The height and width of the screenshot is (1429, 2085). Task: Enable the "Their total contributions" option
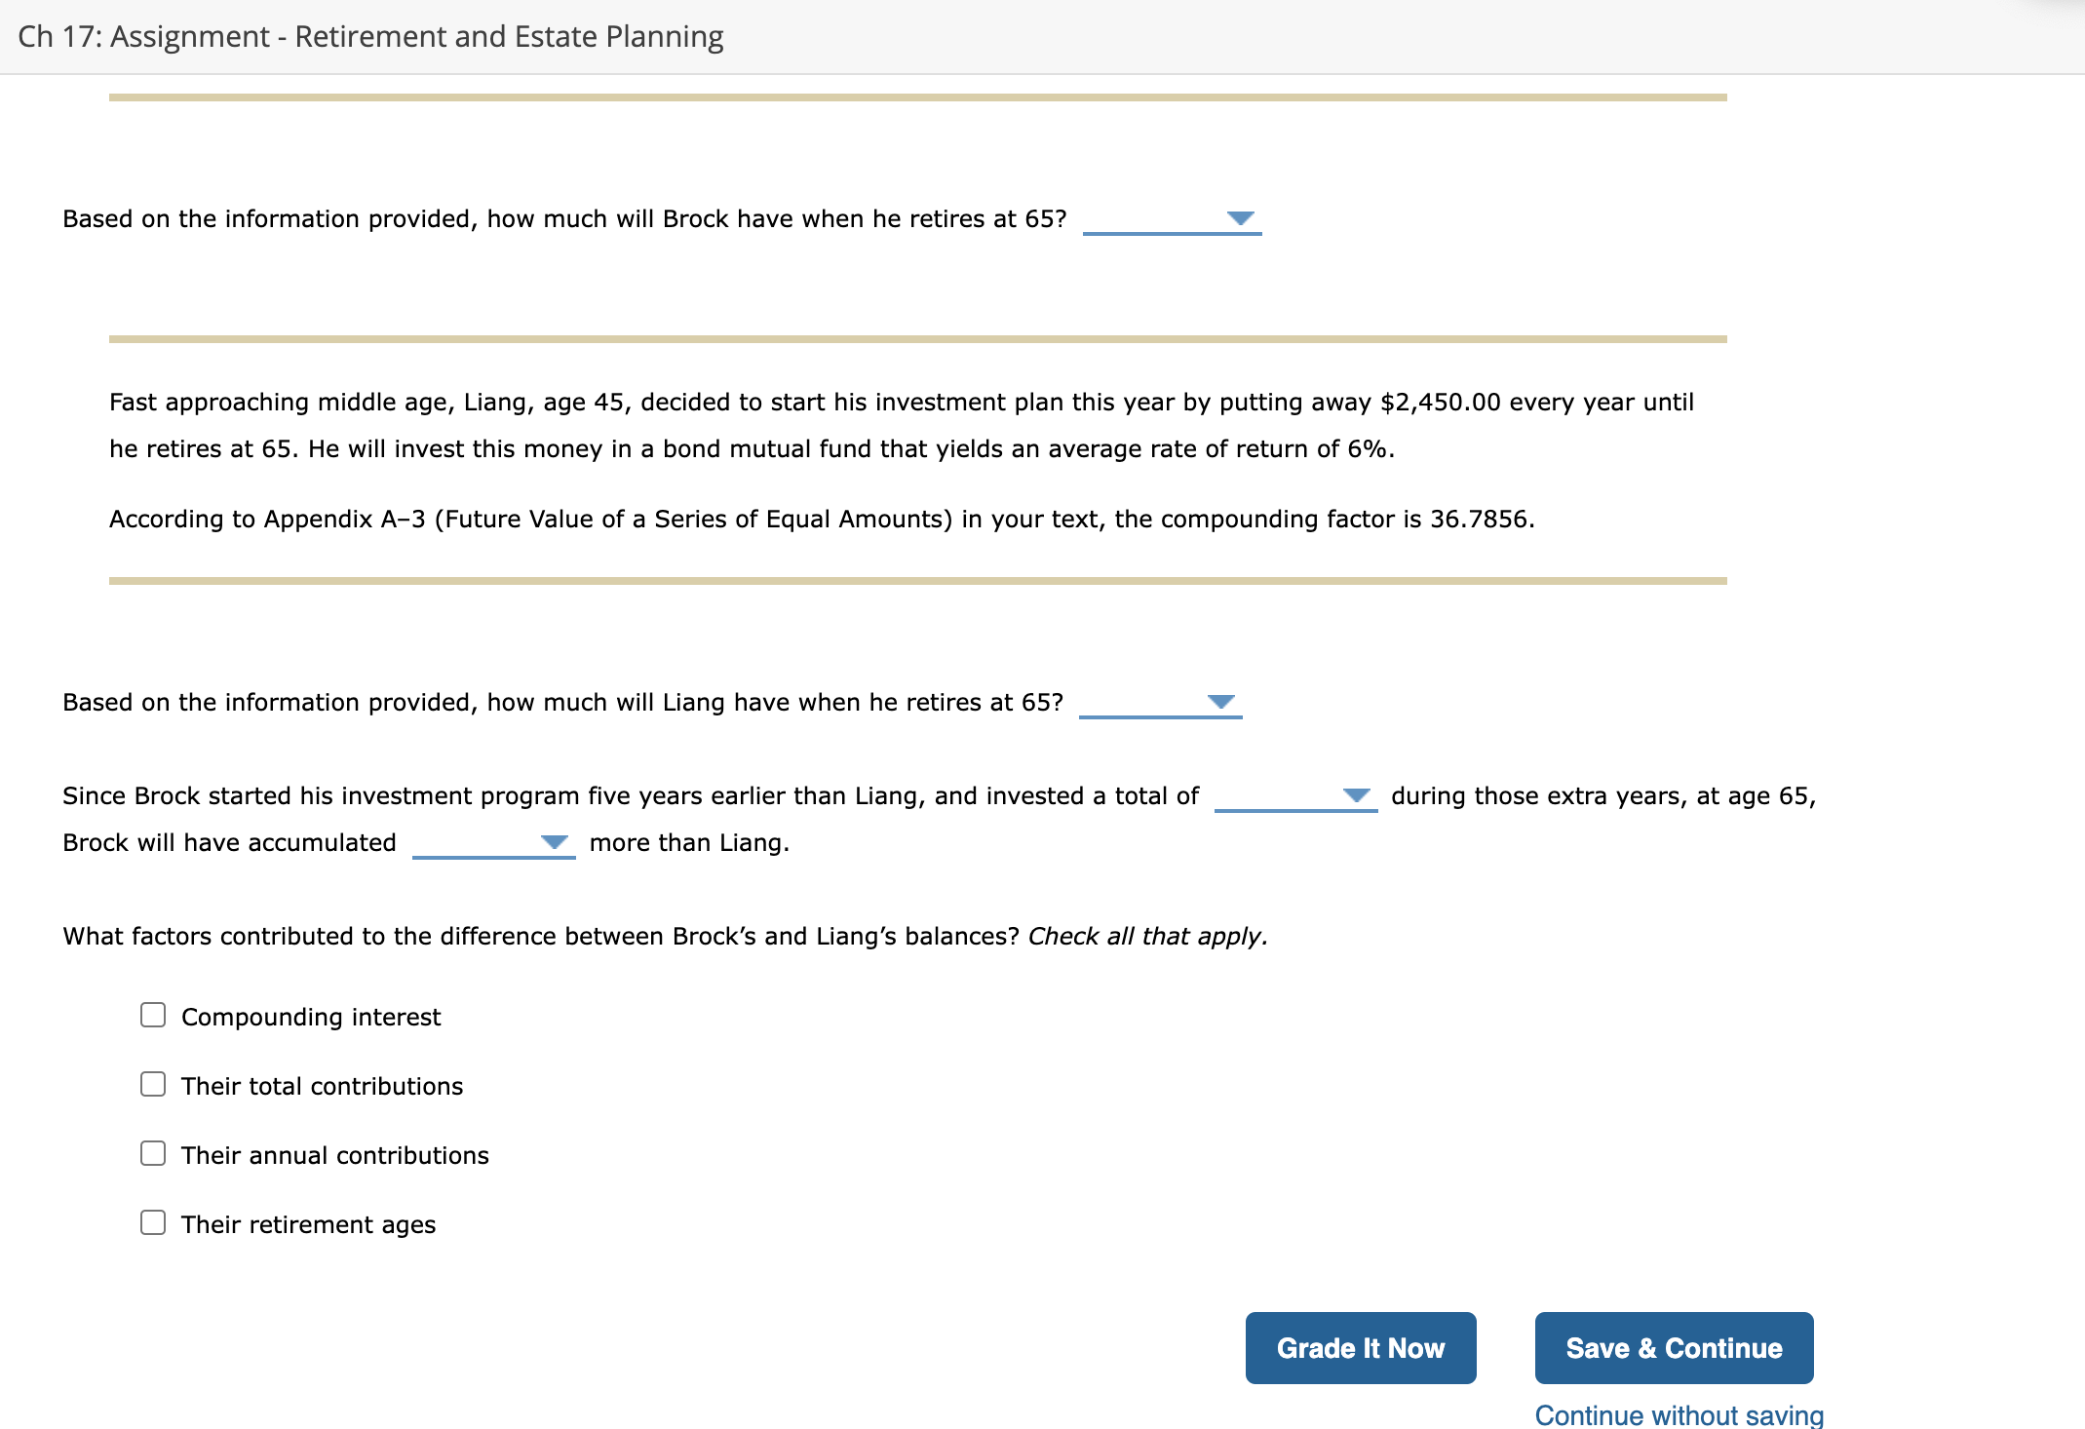point(152,1085)
